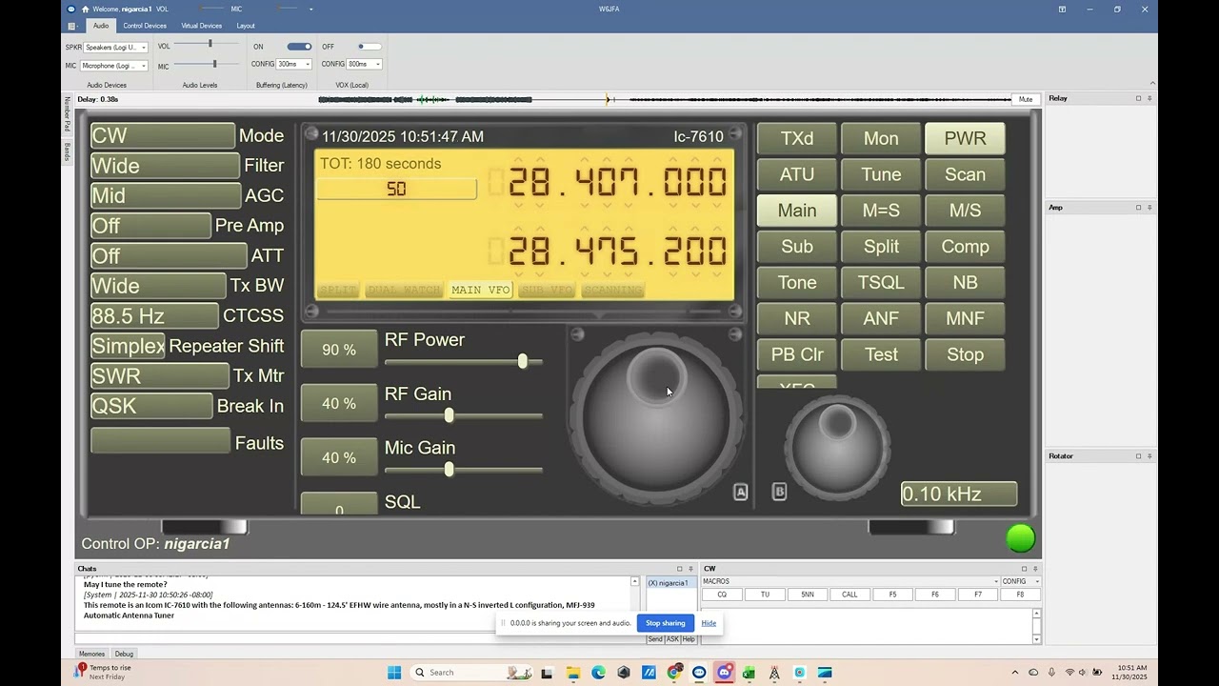Switch to the Control Devices tab
Screen dimensions: 1219x686
tap(145, 26)
